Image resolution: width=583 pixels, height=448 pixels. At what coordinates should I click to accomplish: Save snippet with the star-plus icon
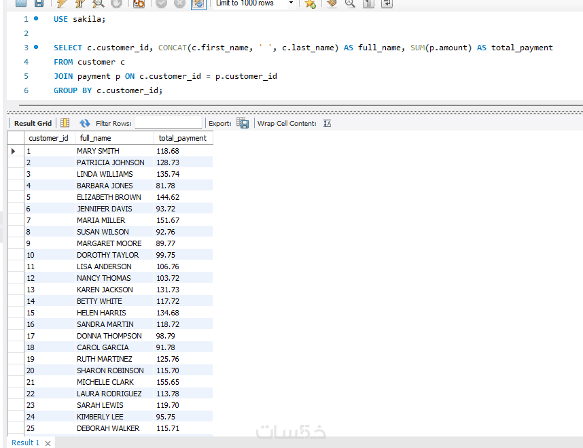point(310,3)
